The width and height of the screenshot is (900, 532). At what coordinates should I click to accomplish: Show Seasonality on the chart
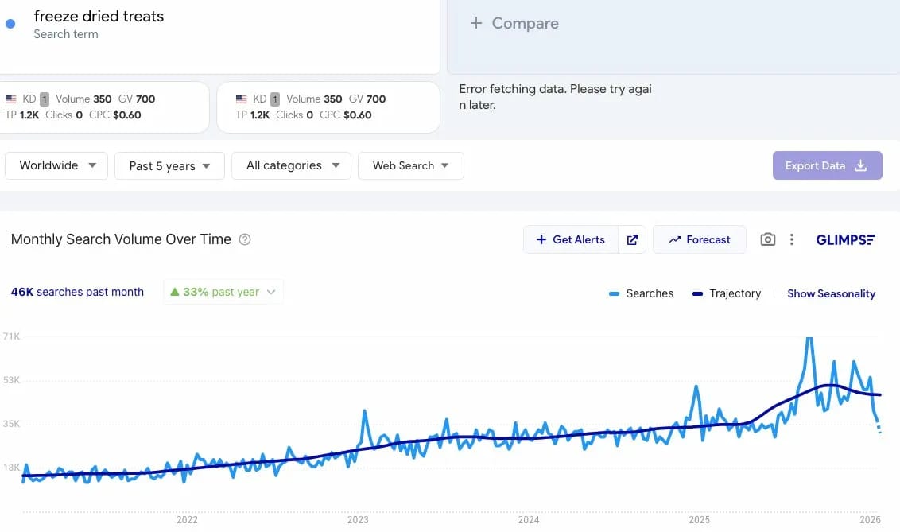click(x=831, y=293)
